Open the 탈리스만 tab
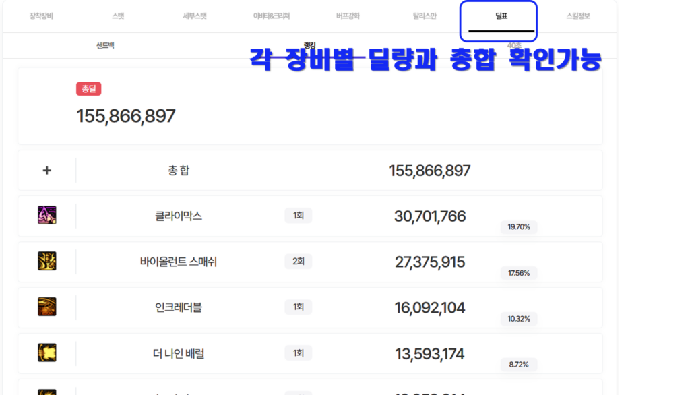690x395 pixels. (x=425, y=16)
